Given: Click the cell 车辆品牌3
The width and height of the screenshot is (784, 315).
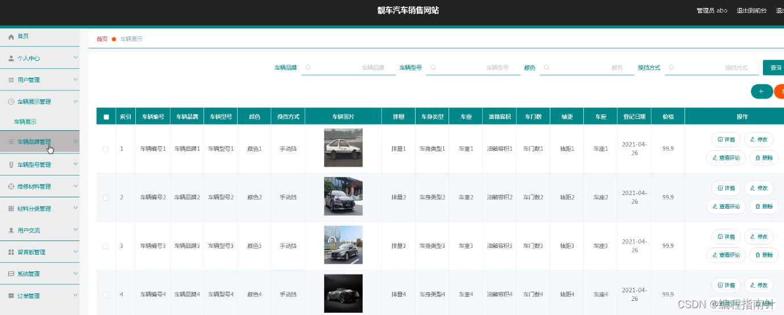Looking at the screenshot, I should point(187,246).
